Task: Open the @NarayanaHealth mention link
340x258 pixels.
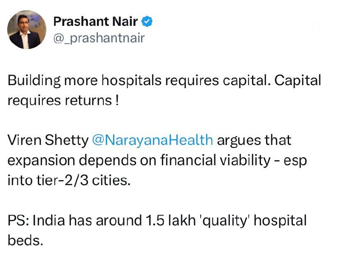Action: tap(153, 140)
